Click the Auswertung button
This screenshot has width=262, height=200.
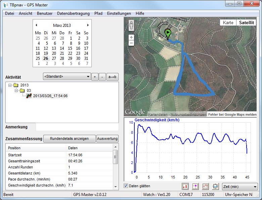pyautogui.click(x=107, y=138)
